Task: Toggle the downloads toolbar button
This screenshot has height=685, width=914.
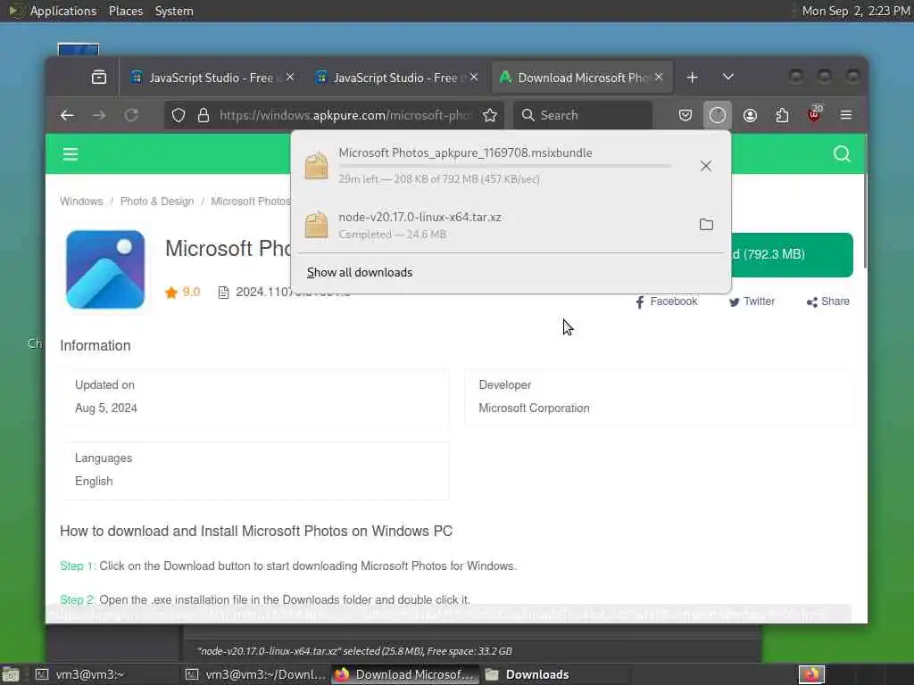Action: [x=717, y=115]
